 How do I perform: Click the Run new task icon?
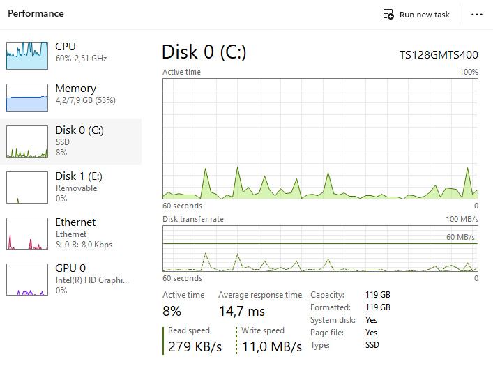389,15
